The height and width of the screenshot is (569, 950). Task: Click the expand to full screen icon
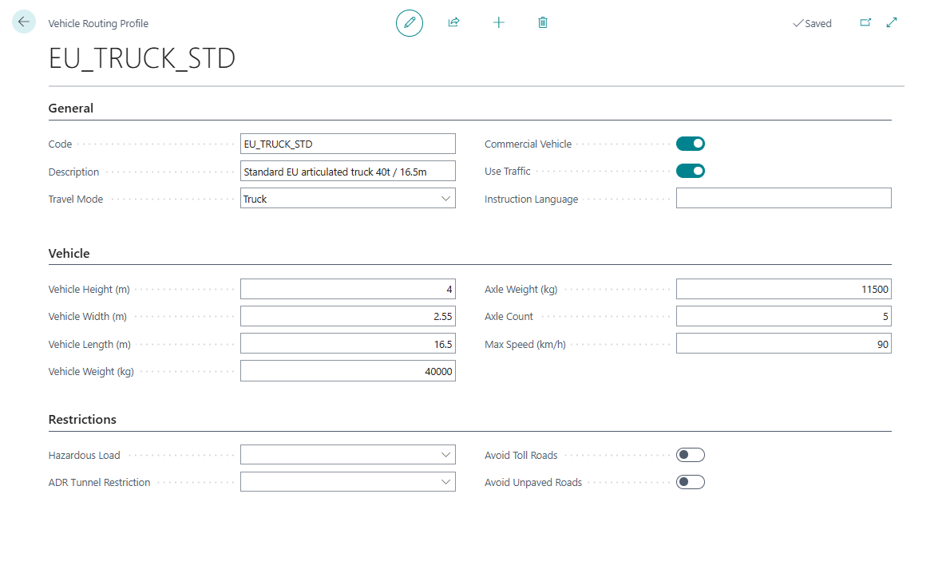pos(893,23)
